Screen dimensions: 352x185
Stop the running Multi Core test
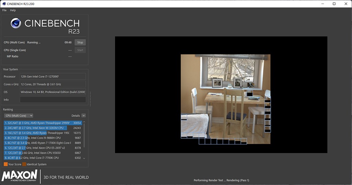80,42
